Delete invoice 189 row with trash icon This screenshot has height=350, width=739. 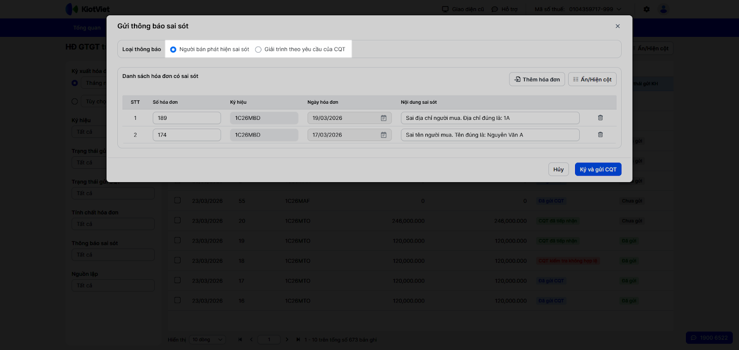click(x=600, y=118)
